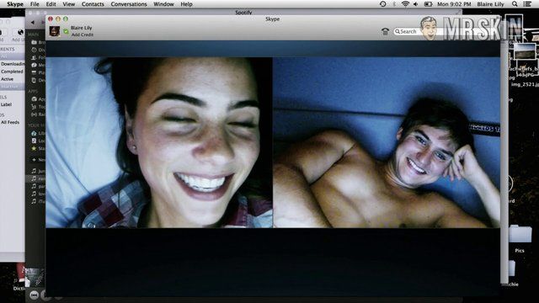Click the Spotify Discover icon
Viewport: 539px width, 303px height.
[x=34, y=50]
